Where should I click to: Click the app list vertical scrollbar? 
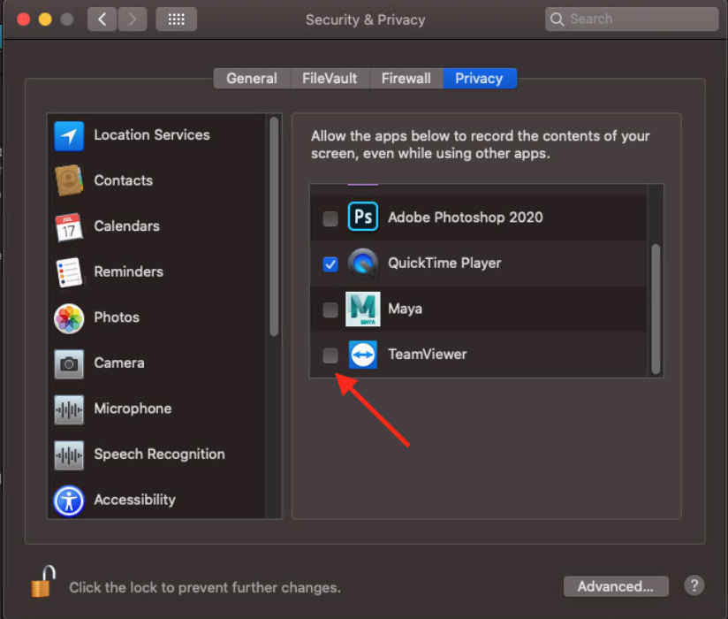pos(656,309)
